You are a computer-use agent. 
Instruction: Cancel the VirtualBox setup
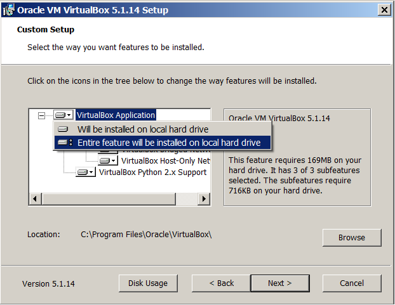tap(352, 283)
